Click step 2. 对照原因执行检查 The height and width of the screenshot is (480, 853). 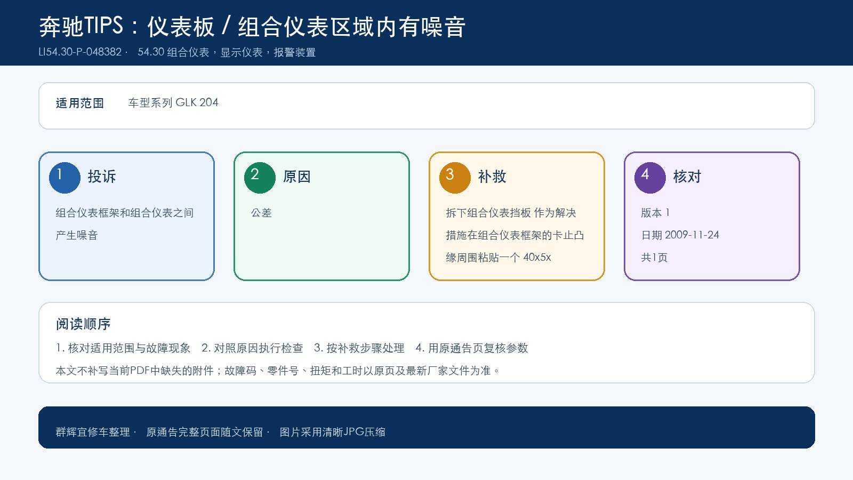click(252, 348)
